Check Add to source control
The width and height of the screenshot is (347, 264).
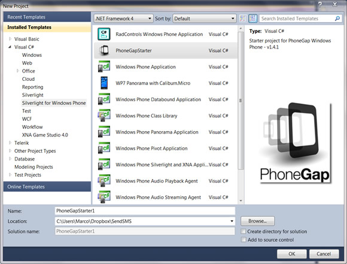(243, 239)
